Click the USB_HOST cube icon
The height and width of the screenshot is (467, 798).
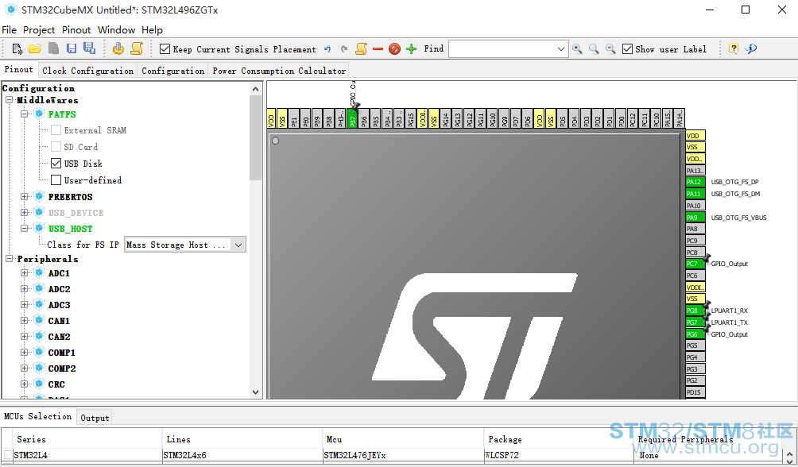click(x=39, y=229)
